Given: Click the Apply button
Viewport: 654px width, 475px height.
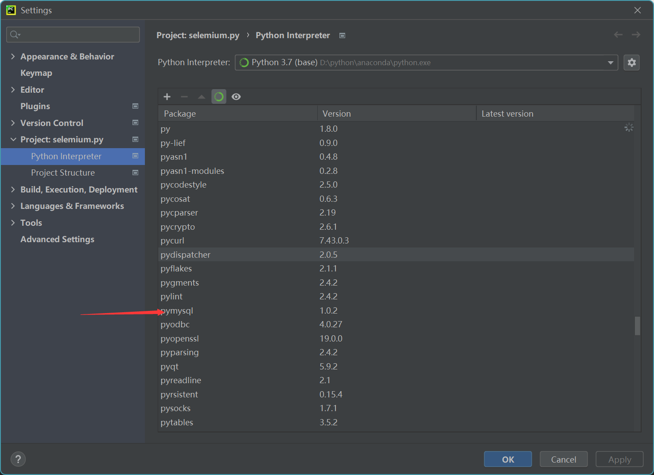Looking at the screenshot, I should [619, 459].
